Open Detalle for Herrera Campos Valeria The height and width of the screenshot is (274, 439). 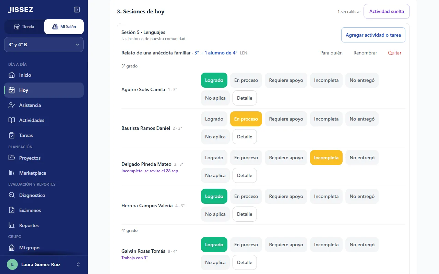pyautogui.click(x=245, y=214)
